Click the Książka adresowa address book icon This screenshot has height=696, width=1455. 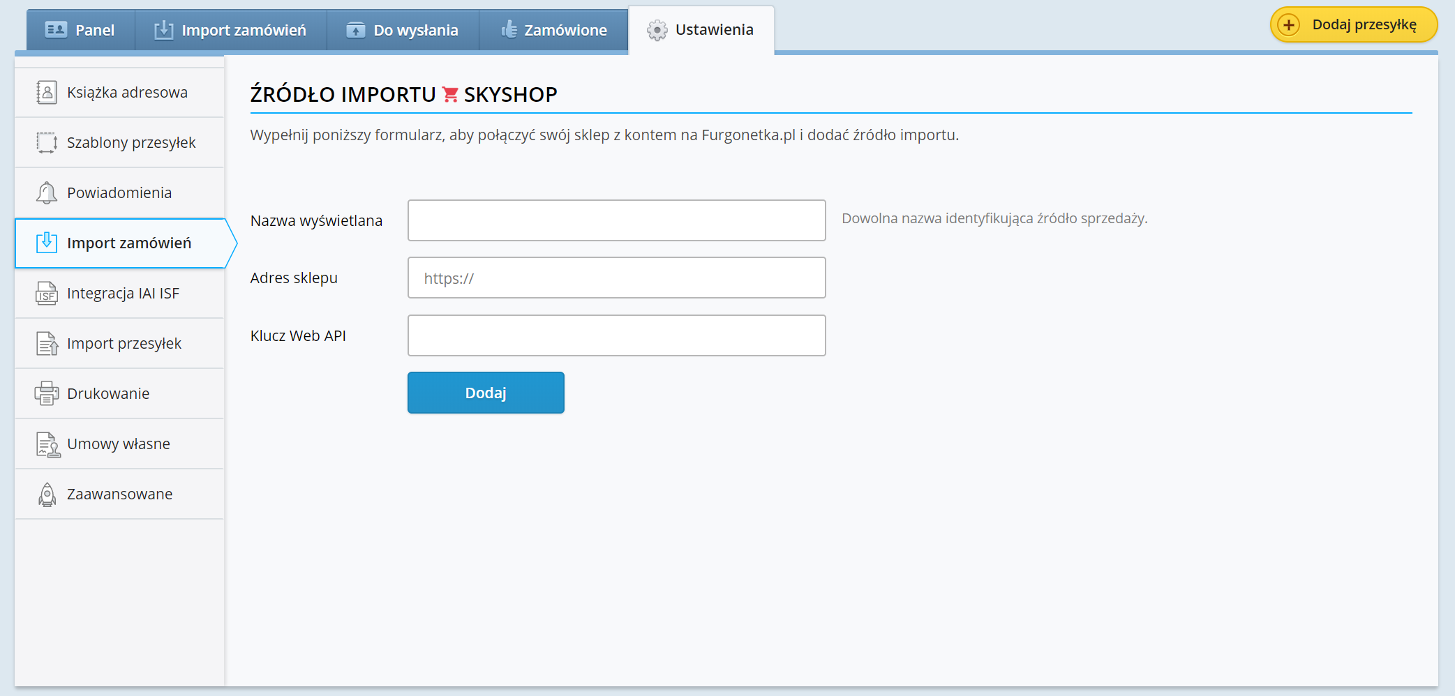click(47, 92)
